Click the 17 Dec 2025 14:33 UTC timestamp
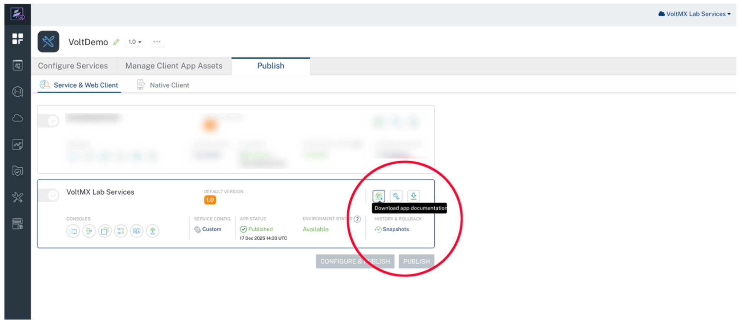The image size is (742, 323). point(263,238)
